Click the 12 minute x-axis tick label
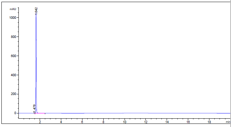 (x=146, y=122)
